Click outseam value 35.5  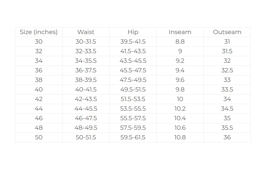click(227, 128)
